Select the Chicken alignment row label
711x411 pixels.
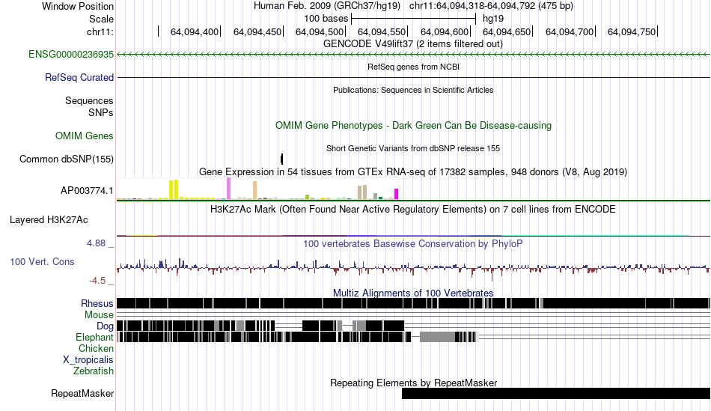[x=96, y=348]
